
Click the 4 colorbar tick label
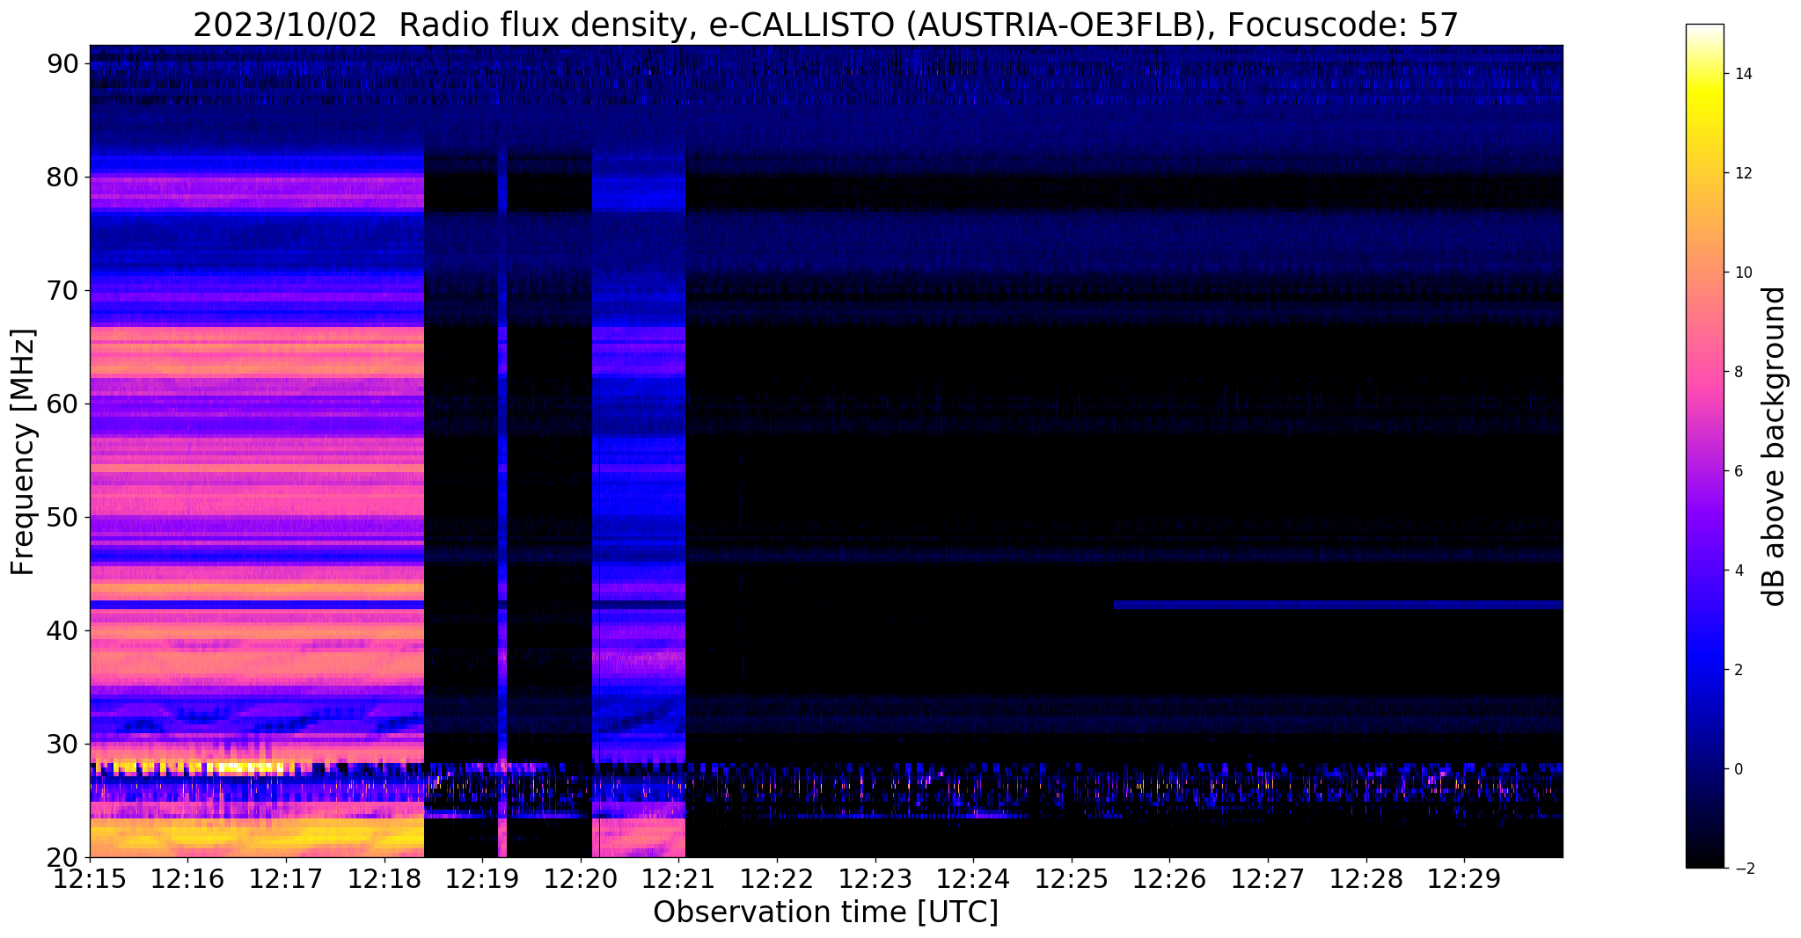click(1737, 571)
